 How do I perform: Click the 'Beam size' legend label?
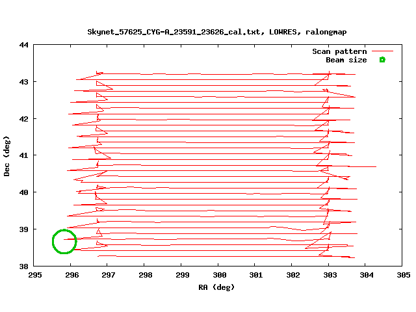(346, 60)
